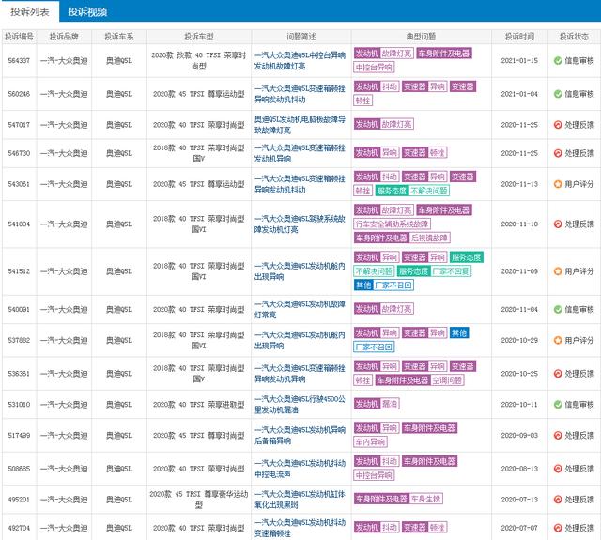Click 厂家不召回 tag in row 537882
This screenshot has height=540, width=601.
(x=374, y=347)
